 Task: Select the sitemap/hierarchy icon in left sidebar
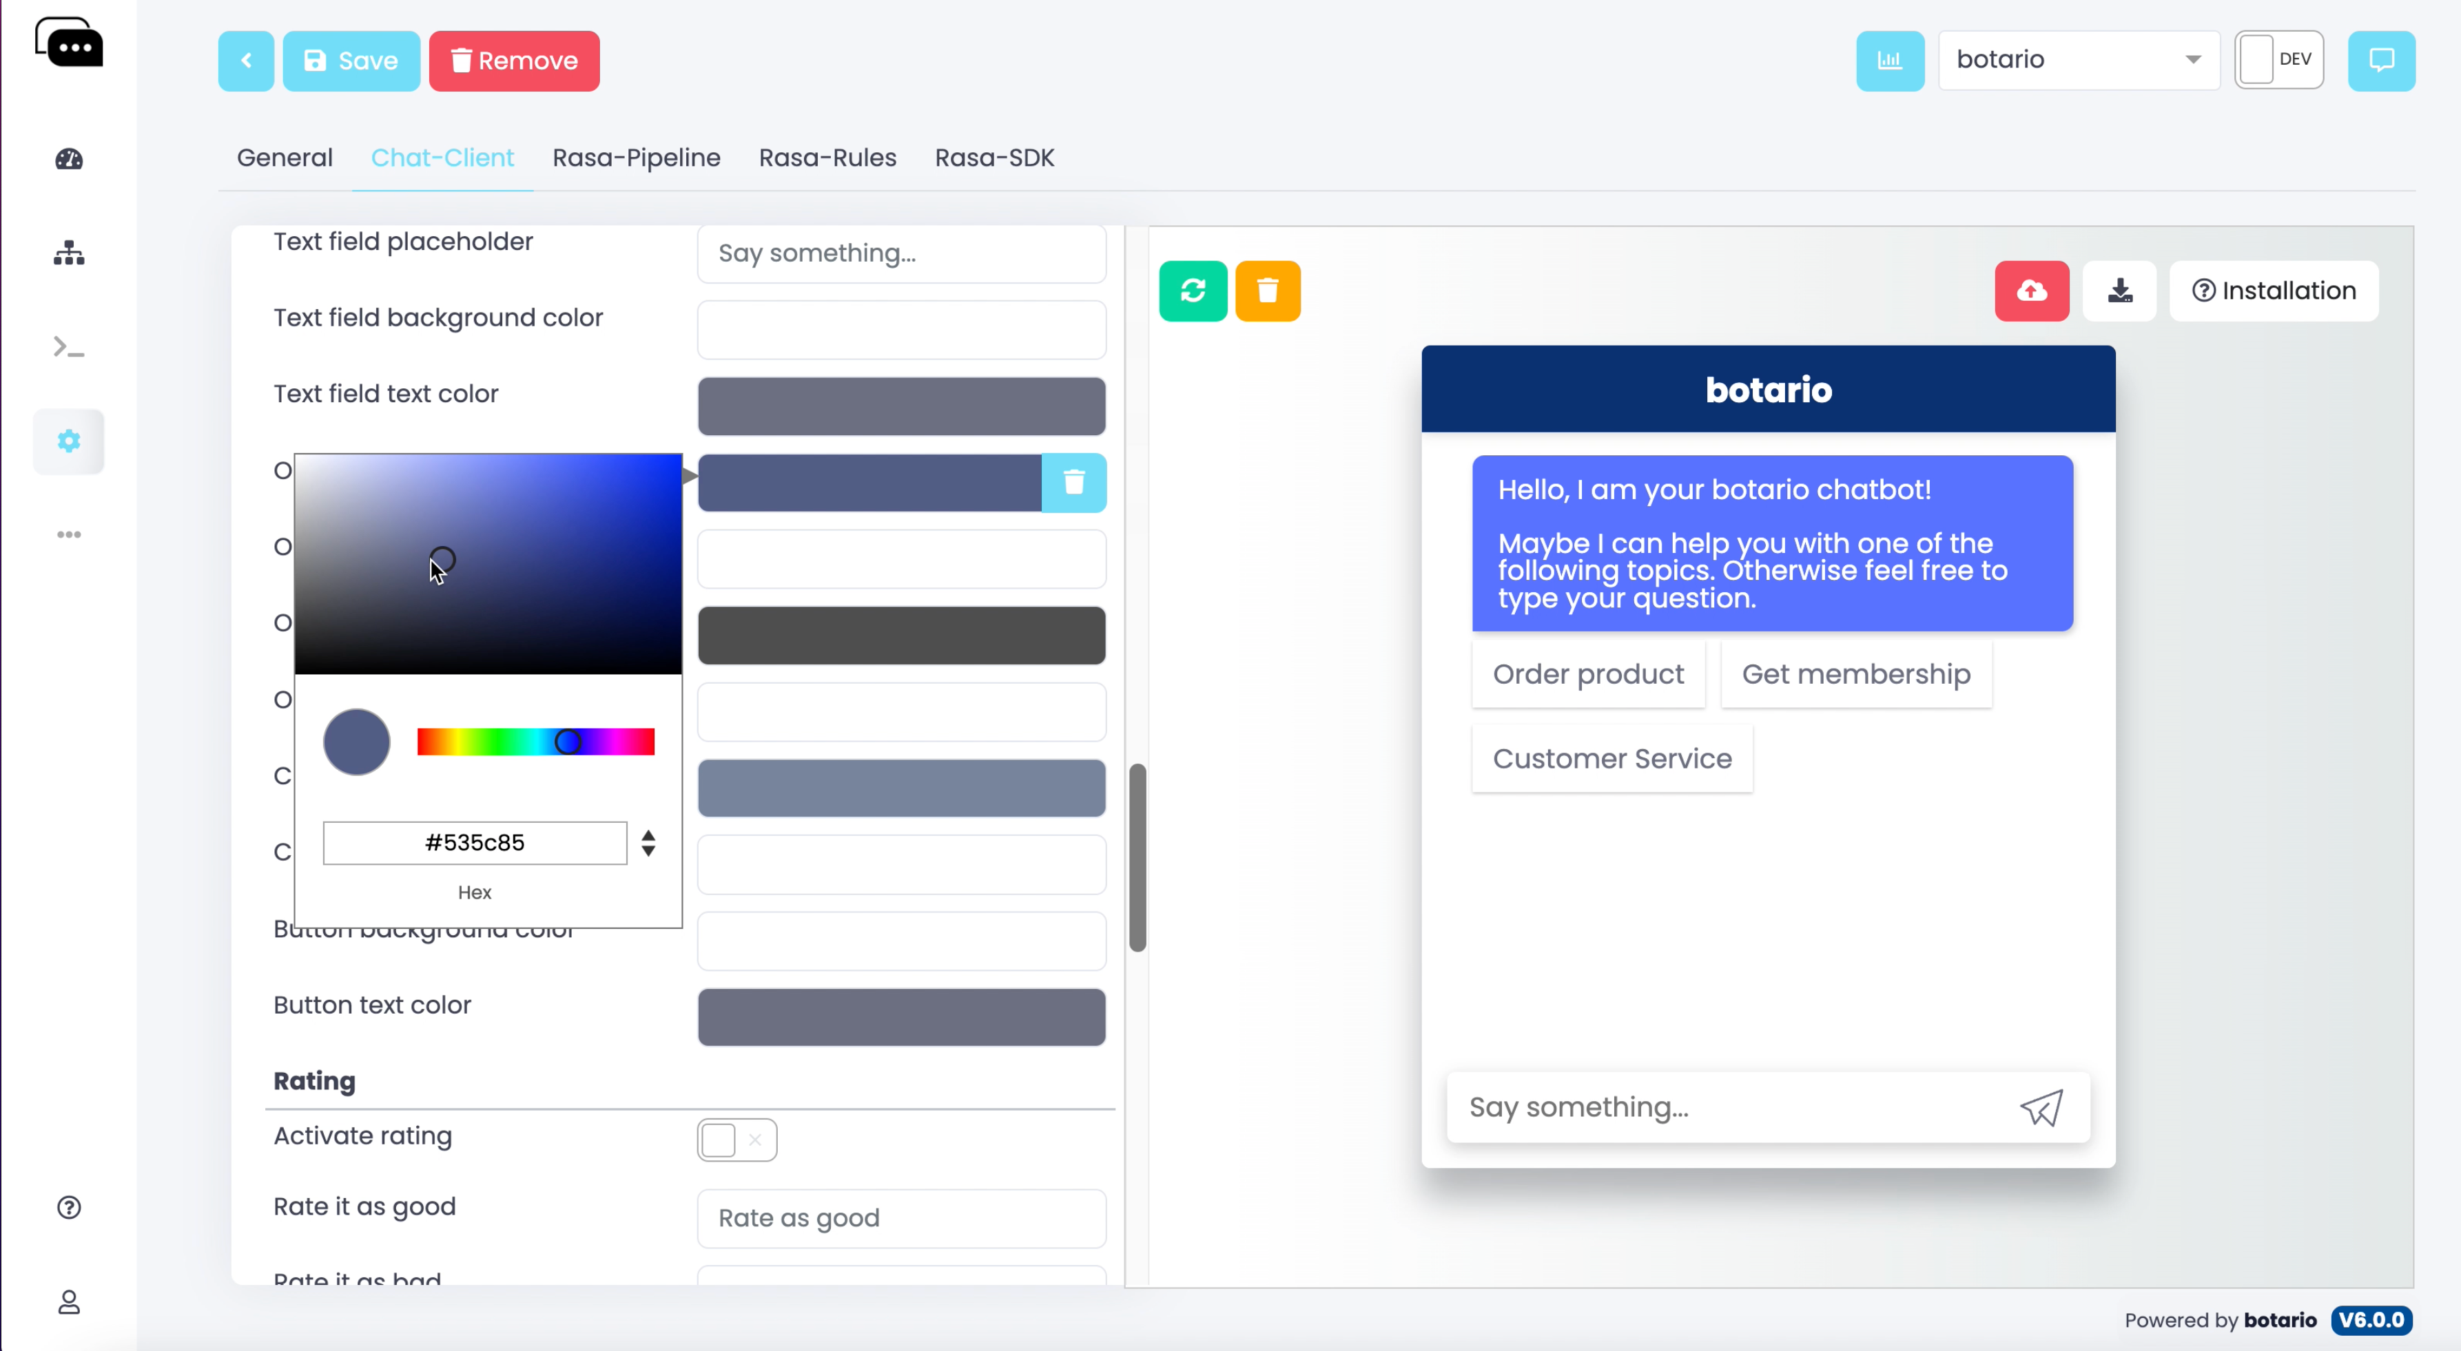tap(68, 252)
